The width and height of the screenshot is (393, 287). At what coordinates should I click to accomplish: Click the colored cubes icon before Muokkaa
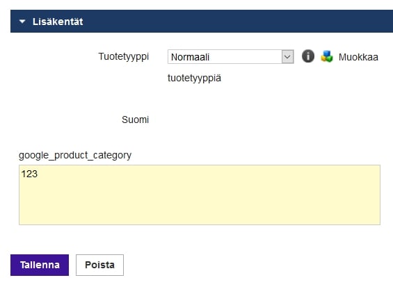[x=327, y=56]
